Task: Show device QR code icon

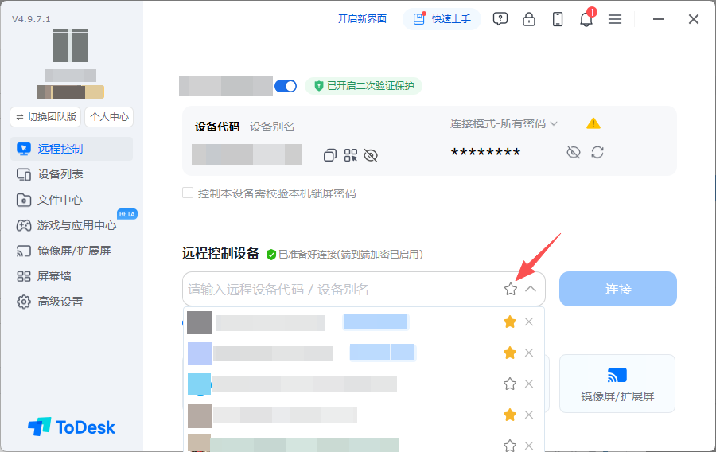Action: coord(351,155)
